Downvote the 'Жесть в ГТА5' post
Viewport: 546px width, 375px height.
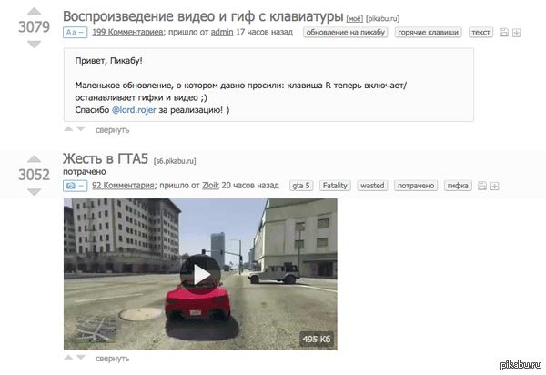35,192
